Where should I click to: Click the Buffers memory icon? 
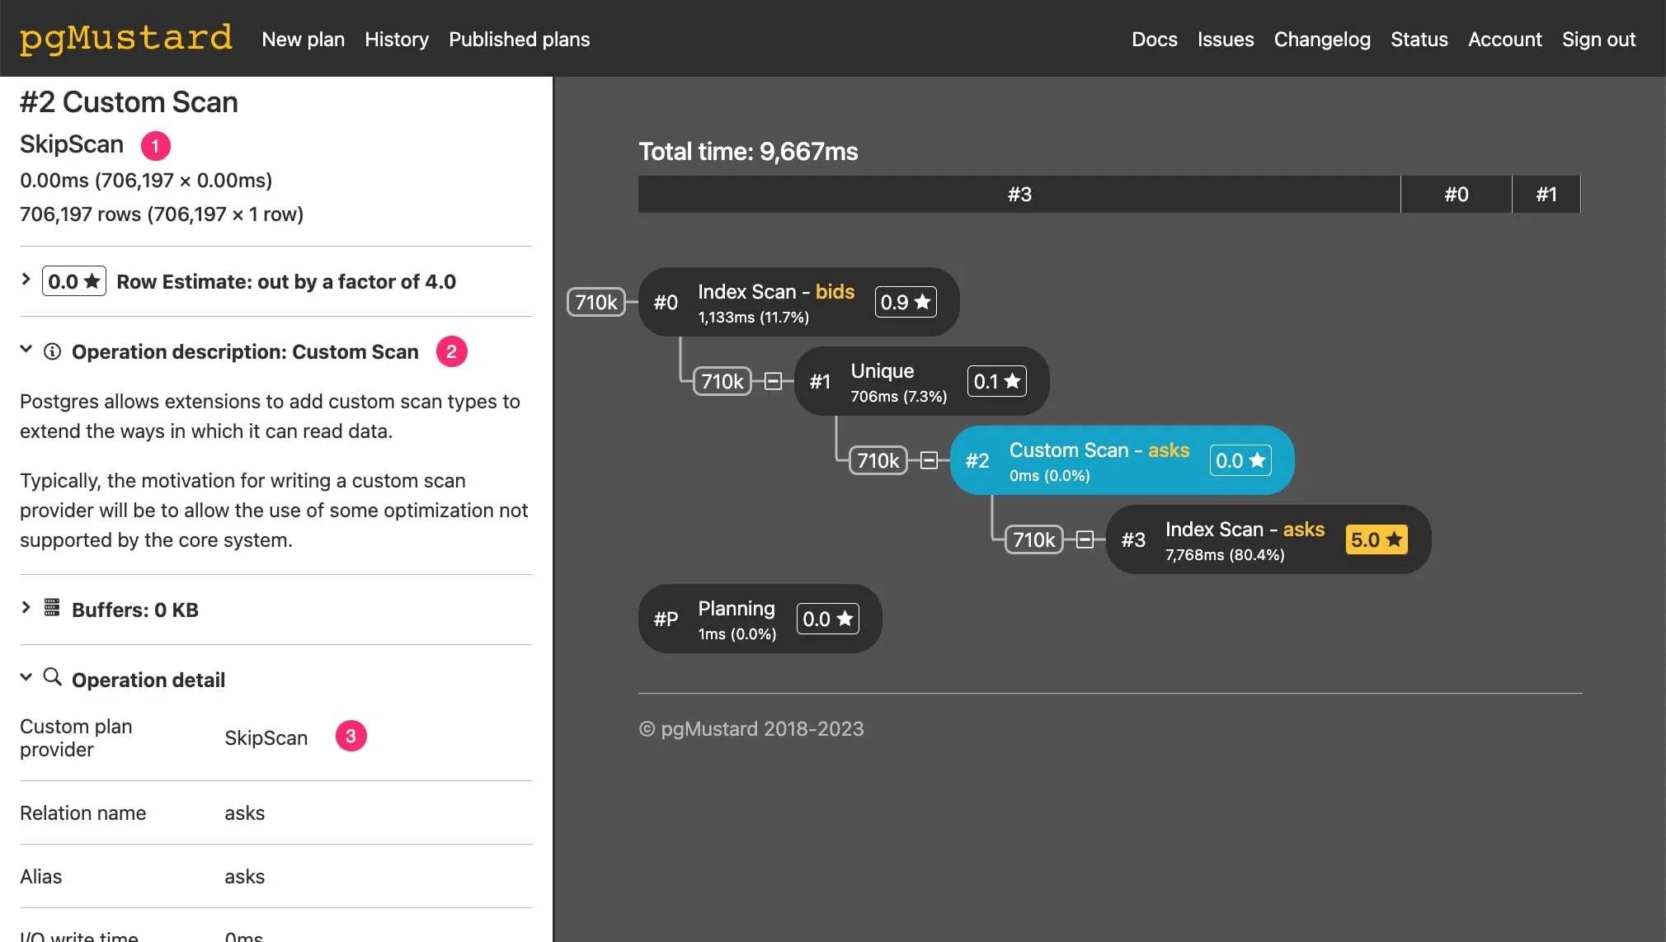point(52,609)
